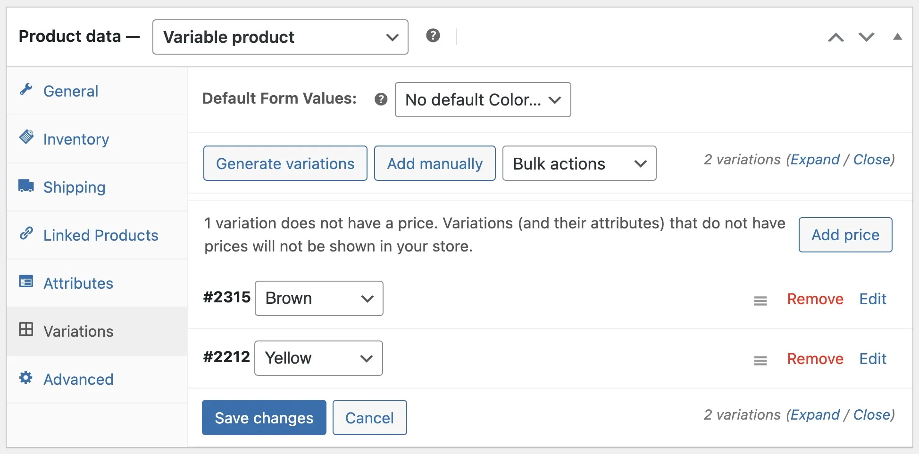
Task: Click the #2315 variation ID text
Action: (x=226, y=297)
